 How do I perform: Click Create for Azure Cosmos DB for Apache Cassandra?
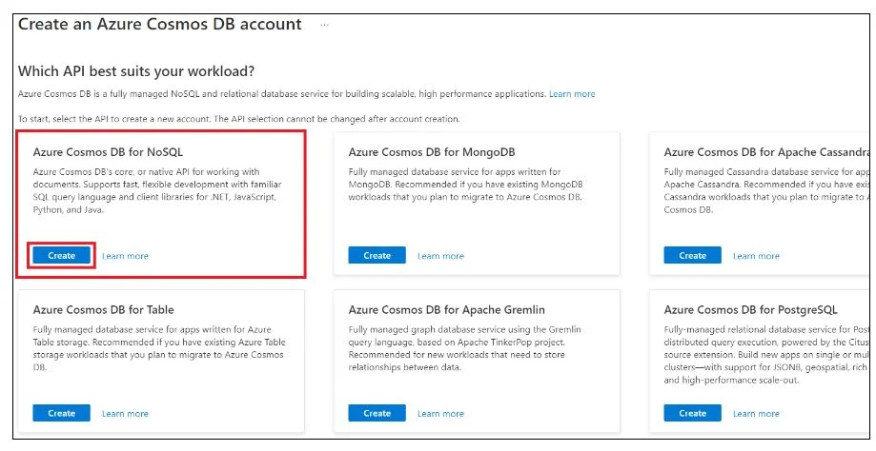click(x=692, y=255)
